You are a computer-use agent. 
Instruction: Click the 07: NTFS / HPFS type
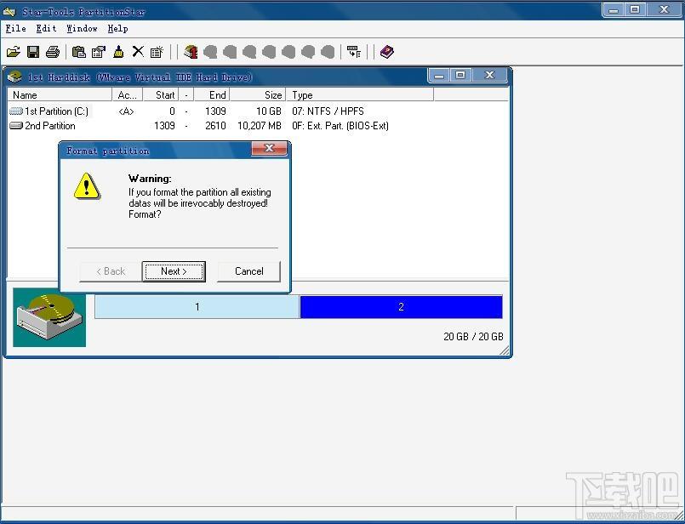(328, 111)
